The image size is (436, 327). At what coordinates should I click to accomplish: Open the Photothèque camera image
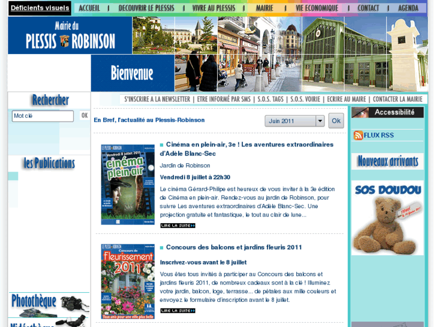74,304
